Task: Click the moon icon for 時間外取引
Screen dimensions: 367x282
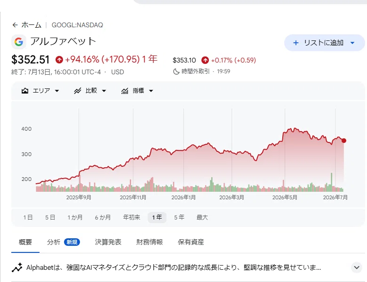Action: click(176, 71)
